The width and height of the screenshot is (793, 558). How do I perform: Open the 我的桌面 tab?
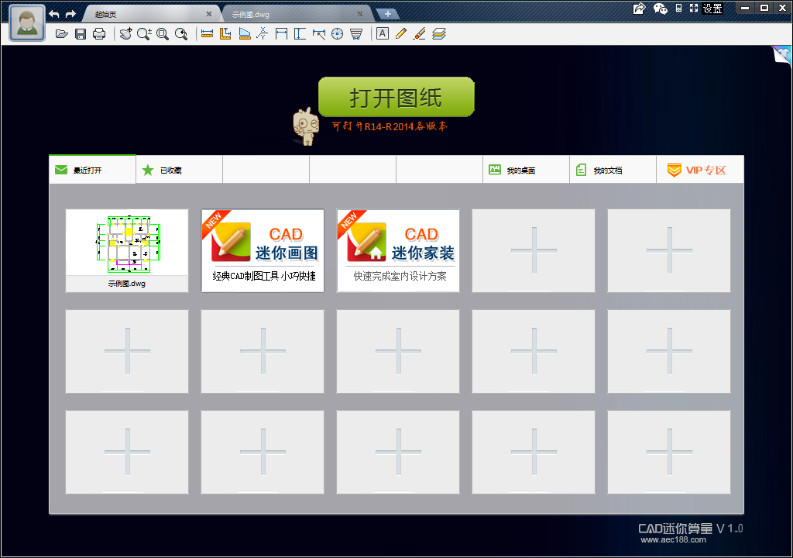point(526,170)
